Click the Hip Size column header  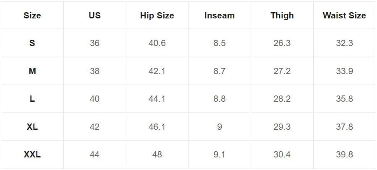(x=157, y=15)
